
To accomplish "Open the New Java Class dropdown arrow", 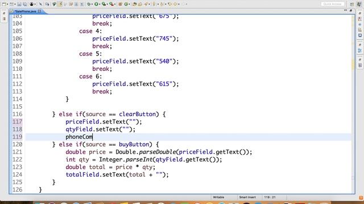I will click(129, 4).
